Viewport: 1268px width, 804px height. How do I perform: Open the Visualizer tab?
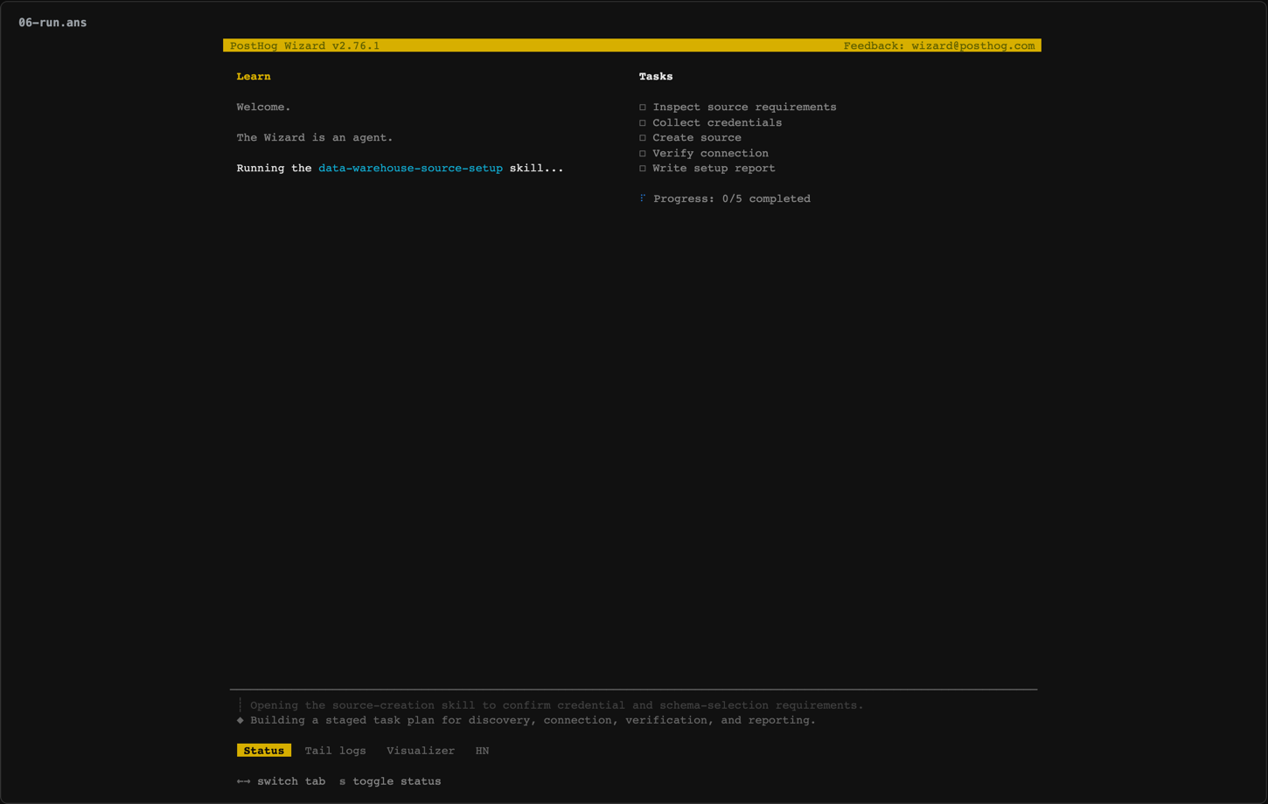click(x=421, y=751)
